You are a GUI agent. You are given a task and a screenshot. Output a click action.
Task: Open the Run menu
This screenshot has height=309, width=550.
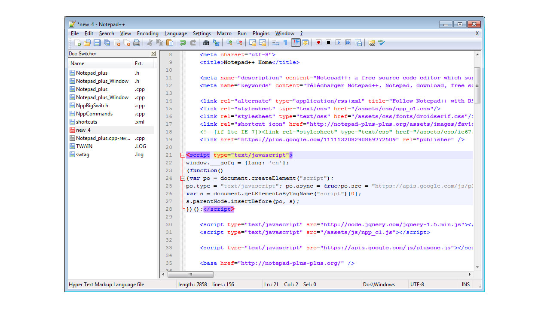(x=242, y=33)
